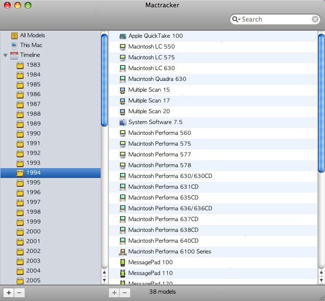Click the Macintosh Performa 575 icon
Viewport: 325px width, 301px height.
[123, 144]
